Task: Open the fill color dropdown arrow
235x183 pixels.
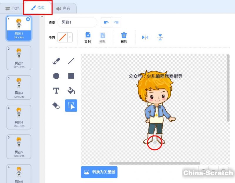Action: (x=70, y=37)
